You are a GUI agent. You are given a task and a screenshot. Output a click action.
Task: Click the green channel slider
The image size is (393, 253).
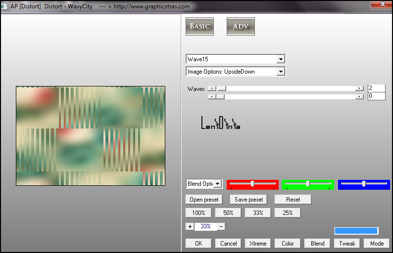[x=308, y=184]
